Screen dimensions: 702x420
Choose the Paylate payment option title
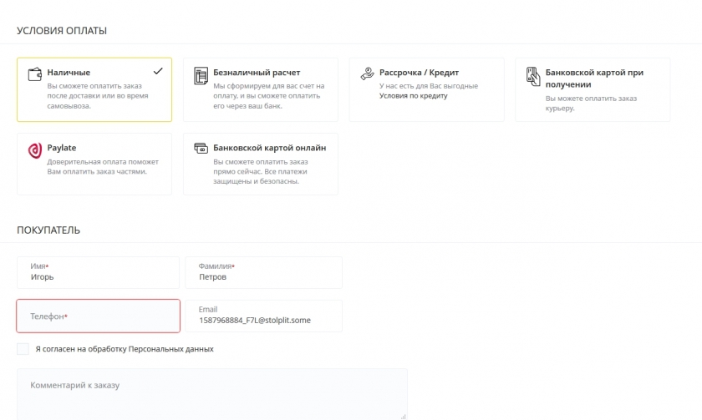tap(62, 148)
